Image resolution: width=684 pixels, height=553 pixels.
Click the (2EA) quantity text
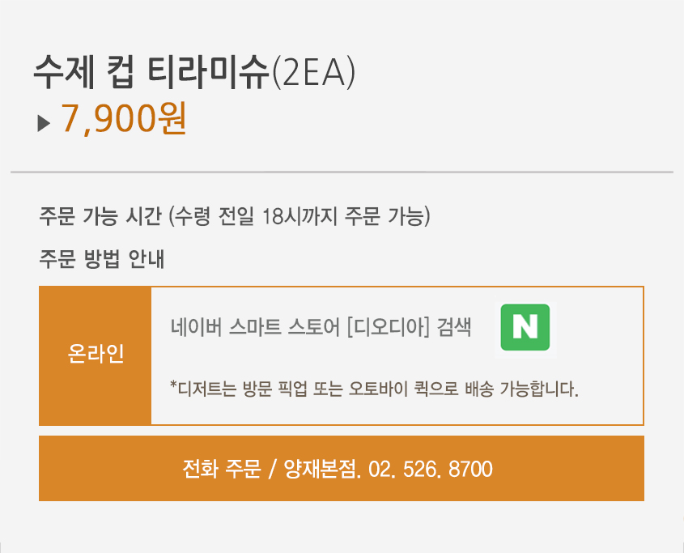[314, 73]
